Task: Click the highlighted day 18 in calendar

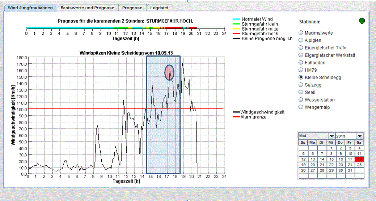Action: pyautogui.click(x=359, y=159)
